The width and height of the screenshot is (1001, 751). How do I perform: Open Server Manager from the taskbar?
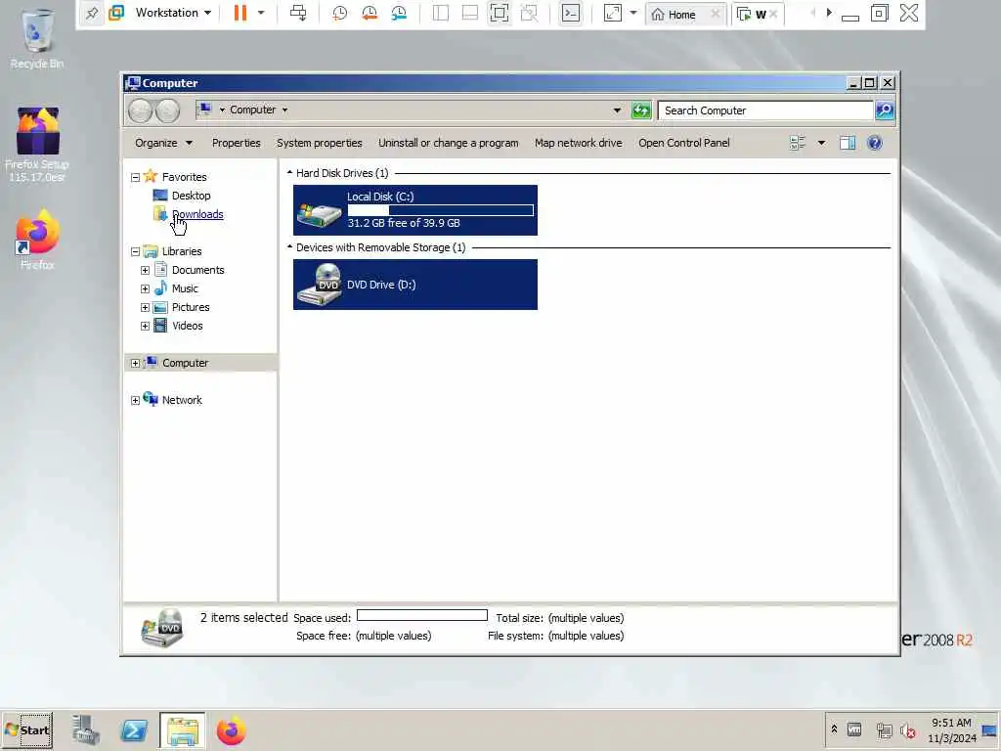click(x=86, y=730)
